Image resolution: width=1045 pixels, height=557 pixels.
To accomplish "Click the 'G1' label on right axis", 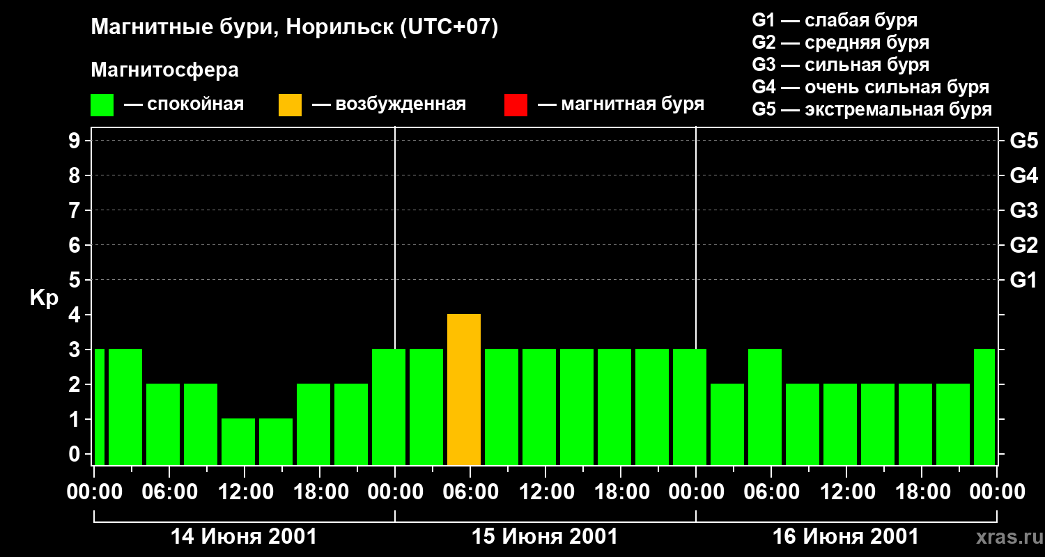I will tap(1023, 281).
